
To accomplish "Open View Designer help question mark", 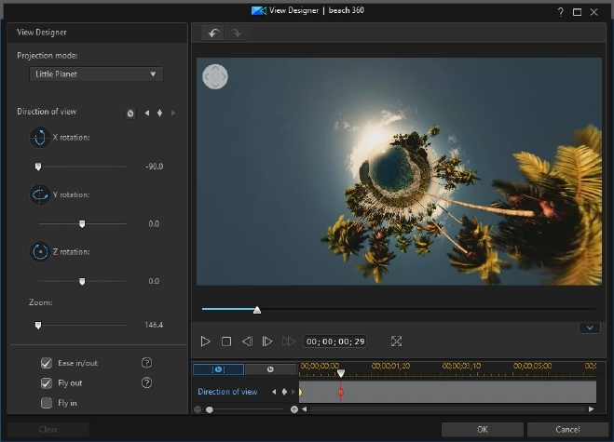I will click(x=561, y=12).
